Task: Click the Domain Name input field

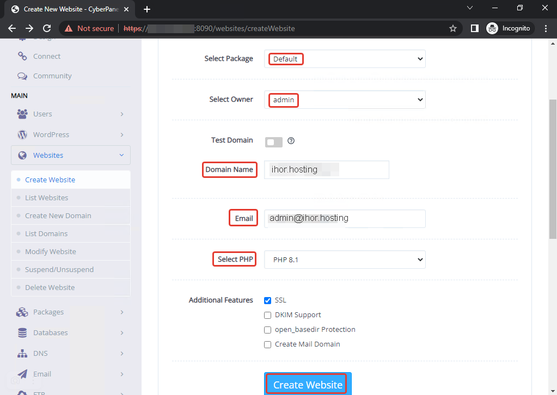Action: coord(327,170)
